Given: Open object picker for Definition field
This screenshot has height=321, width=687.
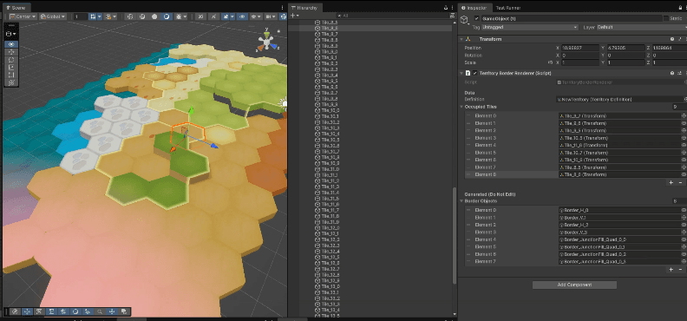Looking at the screenshot, I should point(684,100).
